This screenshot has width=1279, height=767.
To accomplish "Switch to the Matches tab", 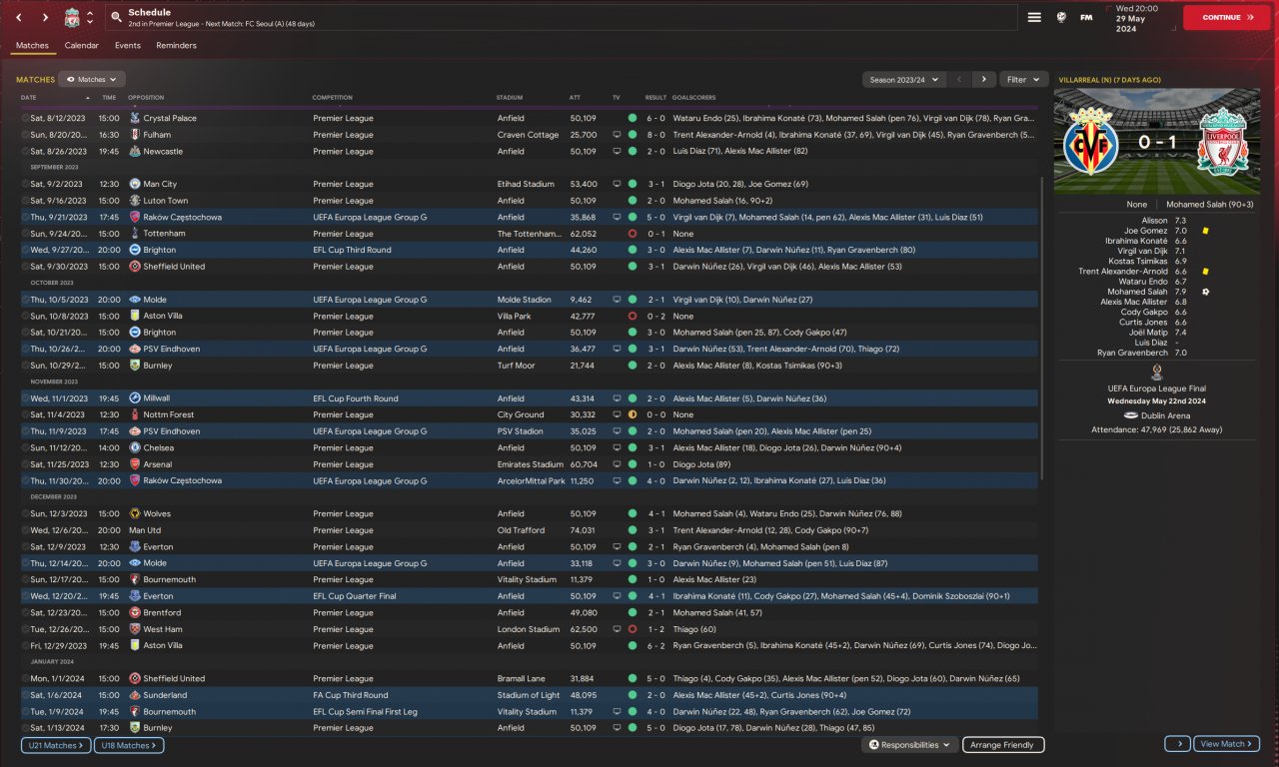I will click(x=32, y=45).
